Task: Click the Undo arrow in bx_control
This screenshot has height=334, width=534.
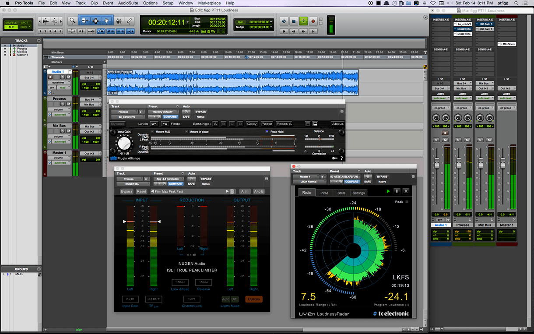Action: pyautogui.click(x=154, y=124)
